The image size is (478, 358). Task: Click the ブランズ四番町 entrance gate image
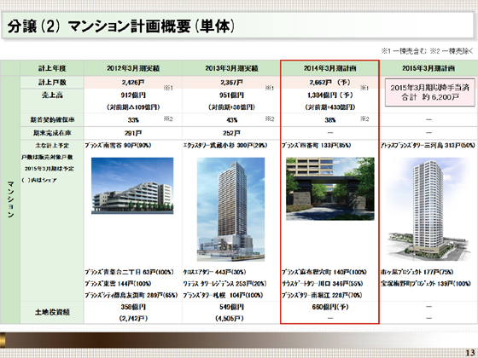pos(330,188)
